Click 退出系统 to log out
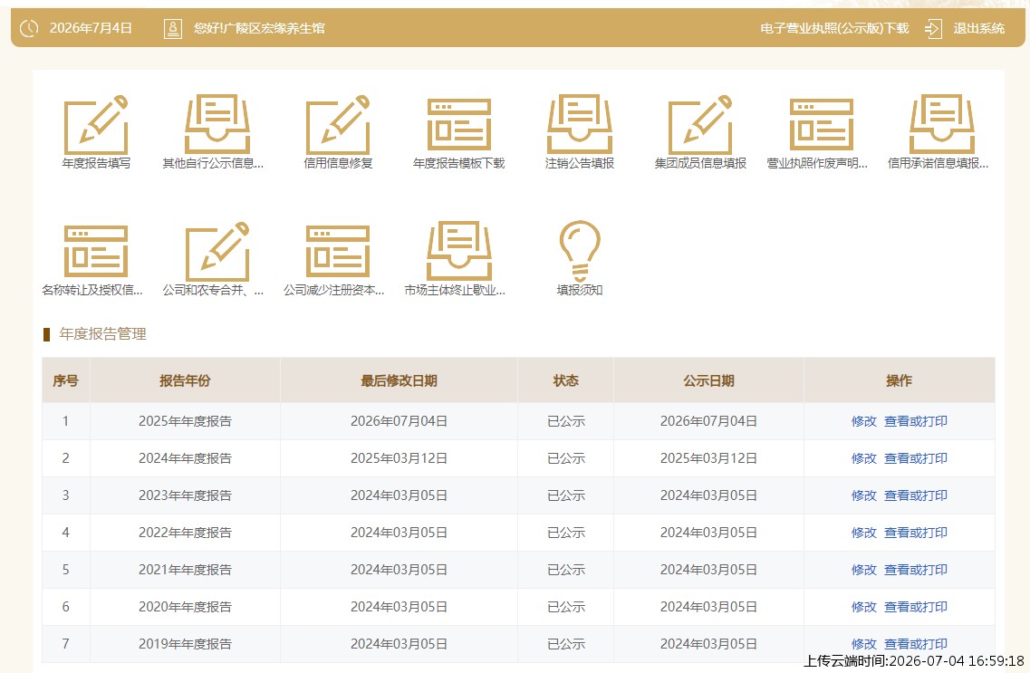Viewport: 1030px width, 673px height. (x=978, y=28)
